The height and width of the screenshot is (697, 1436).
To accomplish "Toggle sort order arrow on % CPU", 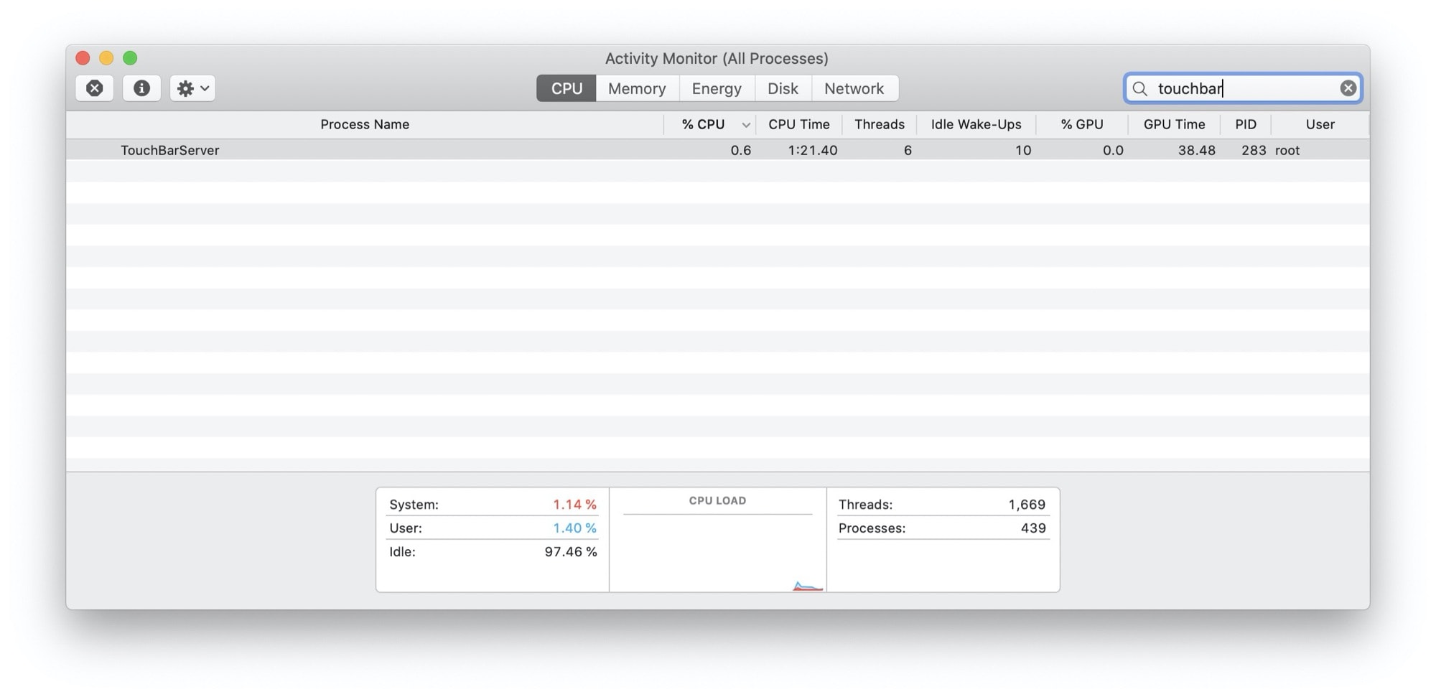I will pos(746,125).
